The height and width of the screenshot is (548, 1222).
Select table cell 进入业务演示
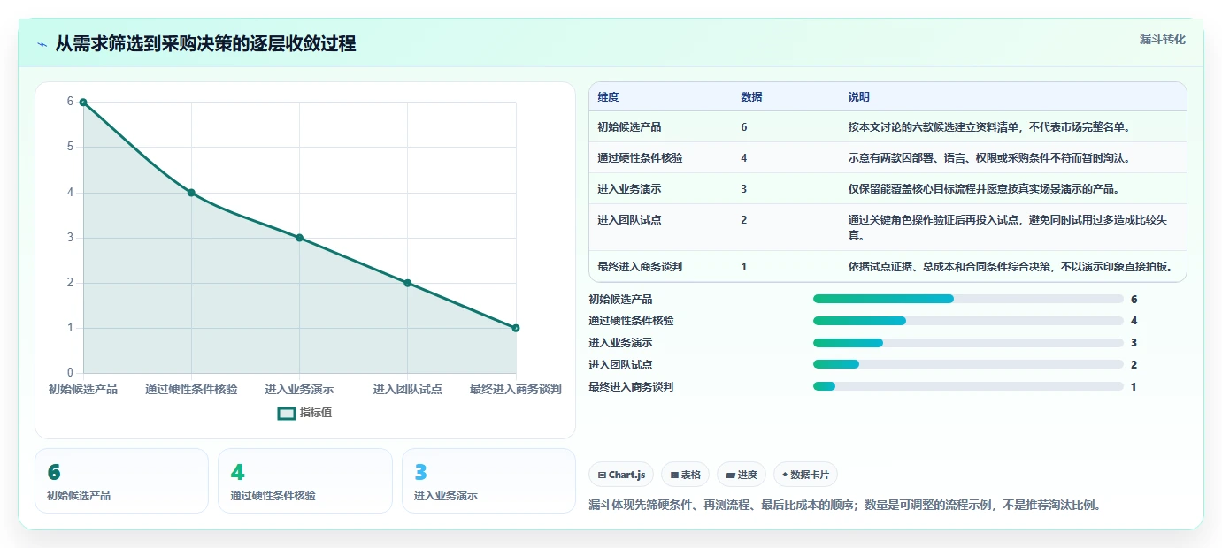tap(629, 189)
